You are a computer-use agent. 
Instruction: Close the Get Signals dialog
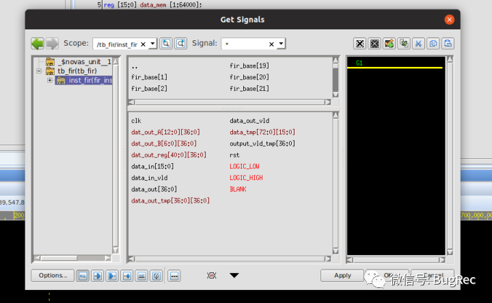click(x=450, y=19)
